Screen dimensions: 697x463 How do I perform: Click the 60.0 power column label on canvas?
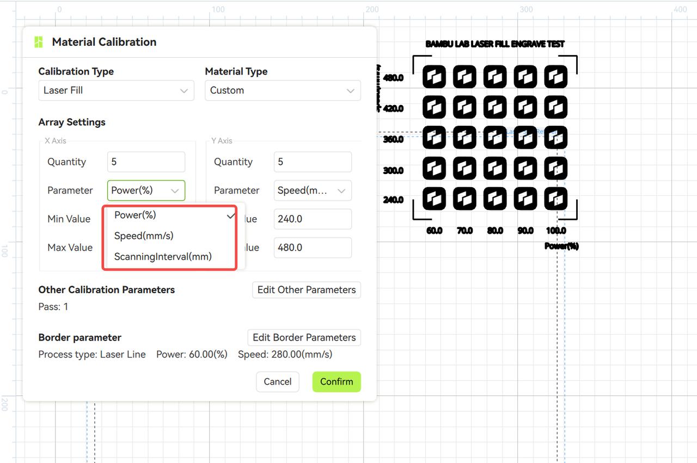435,231
